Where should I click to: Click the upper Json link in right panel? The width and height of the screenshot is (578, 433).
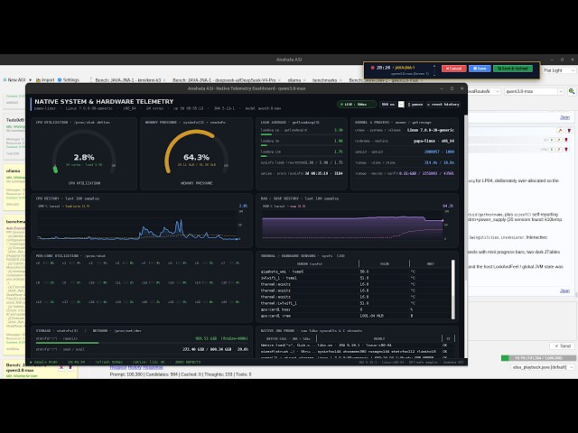pyautogui.click(x=564, y=118)
